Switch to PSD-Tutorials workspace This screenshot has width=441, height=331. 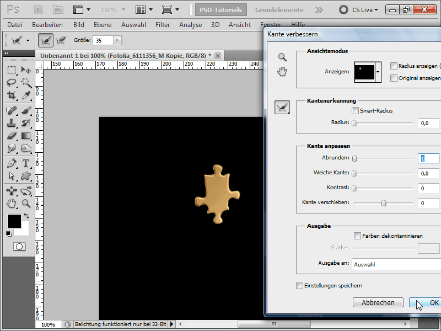(x=221, y=10)
